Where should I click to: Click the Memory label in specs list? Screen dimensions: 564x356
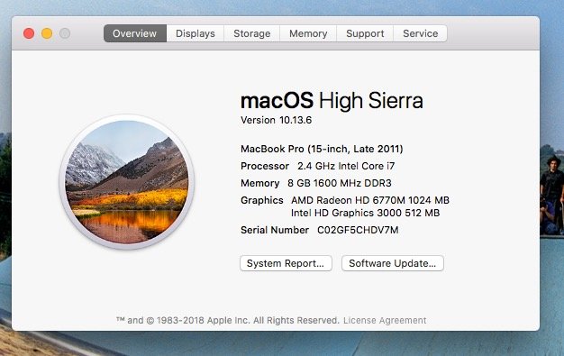click(x=260, y=183)
